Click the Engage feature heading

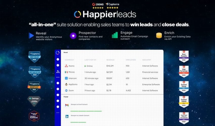pos(126,33)
